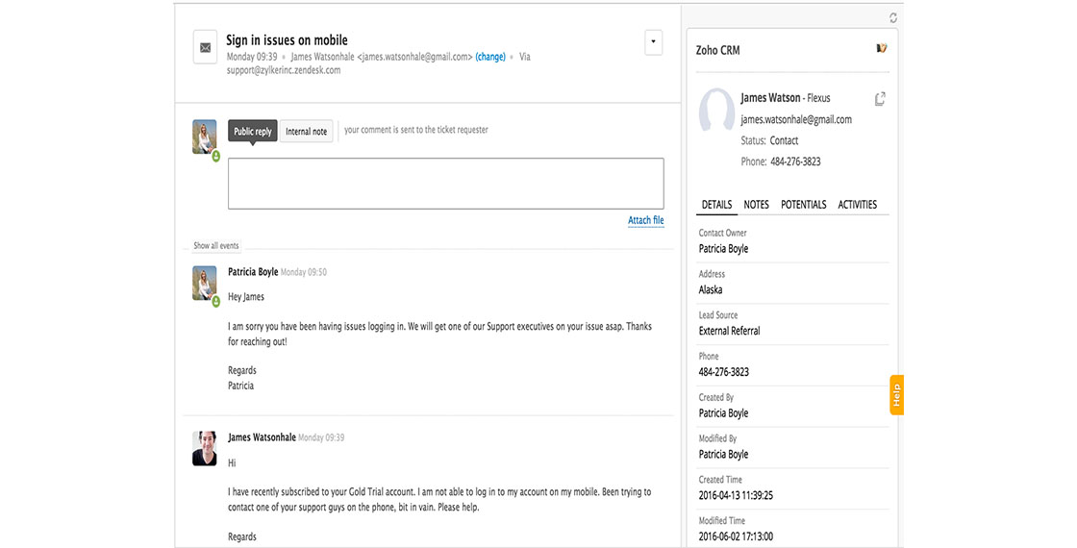Click Created By value Patricia Boyle
1077x548 pixels.
(723, 413)
